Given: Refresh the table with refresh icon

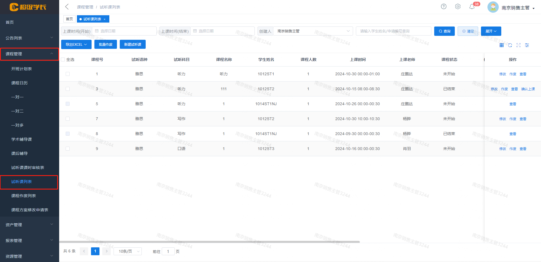Looking at the screenshot, I should point(510,45).
